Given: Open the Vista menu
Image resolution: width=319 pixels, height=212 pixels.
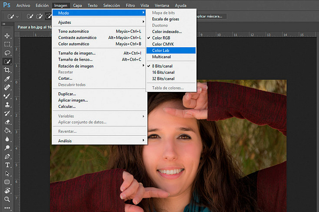Looking at the screenshot, I should pos(145,6).
